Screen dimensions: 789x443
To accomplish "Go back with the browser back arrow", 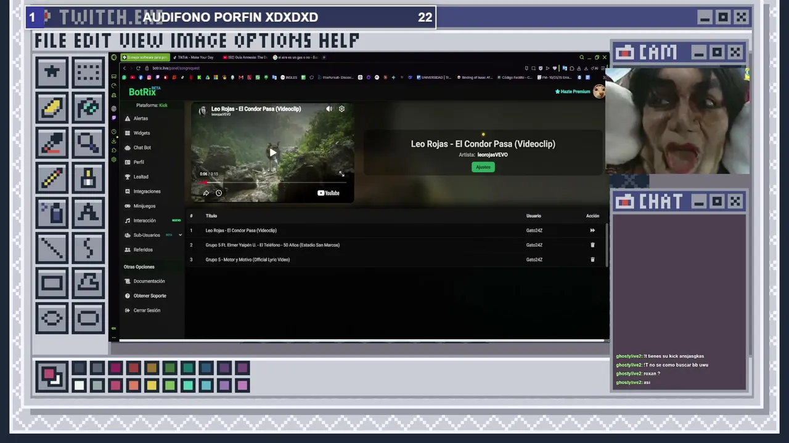I will pyautogui.click(x=125, y=68).
